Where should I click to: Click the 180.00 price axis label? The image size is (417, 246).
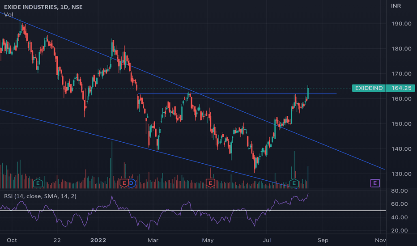pos(401,49)
